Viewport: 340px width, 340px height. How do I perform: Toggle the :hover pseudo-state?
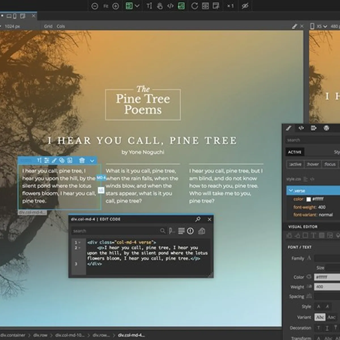tap(313, 164)
